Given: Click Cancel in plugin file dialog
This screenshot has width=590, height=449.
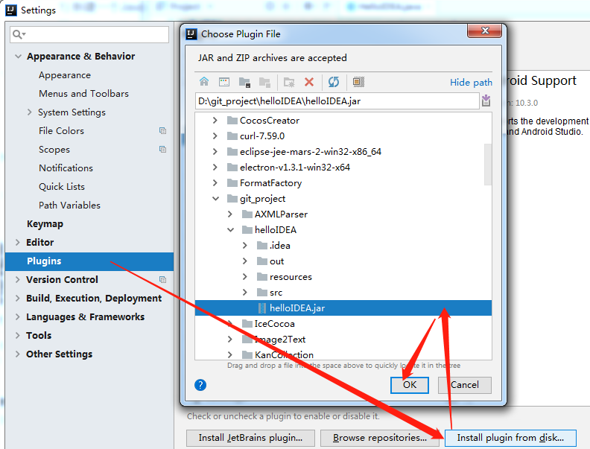Looking at the screenshot, I should [x=464, y=385].
